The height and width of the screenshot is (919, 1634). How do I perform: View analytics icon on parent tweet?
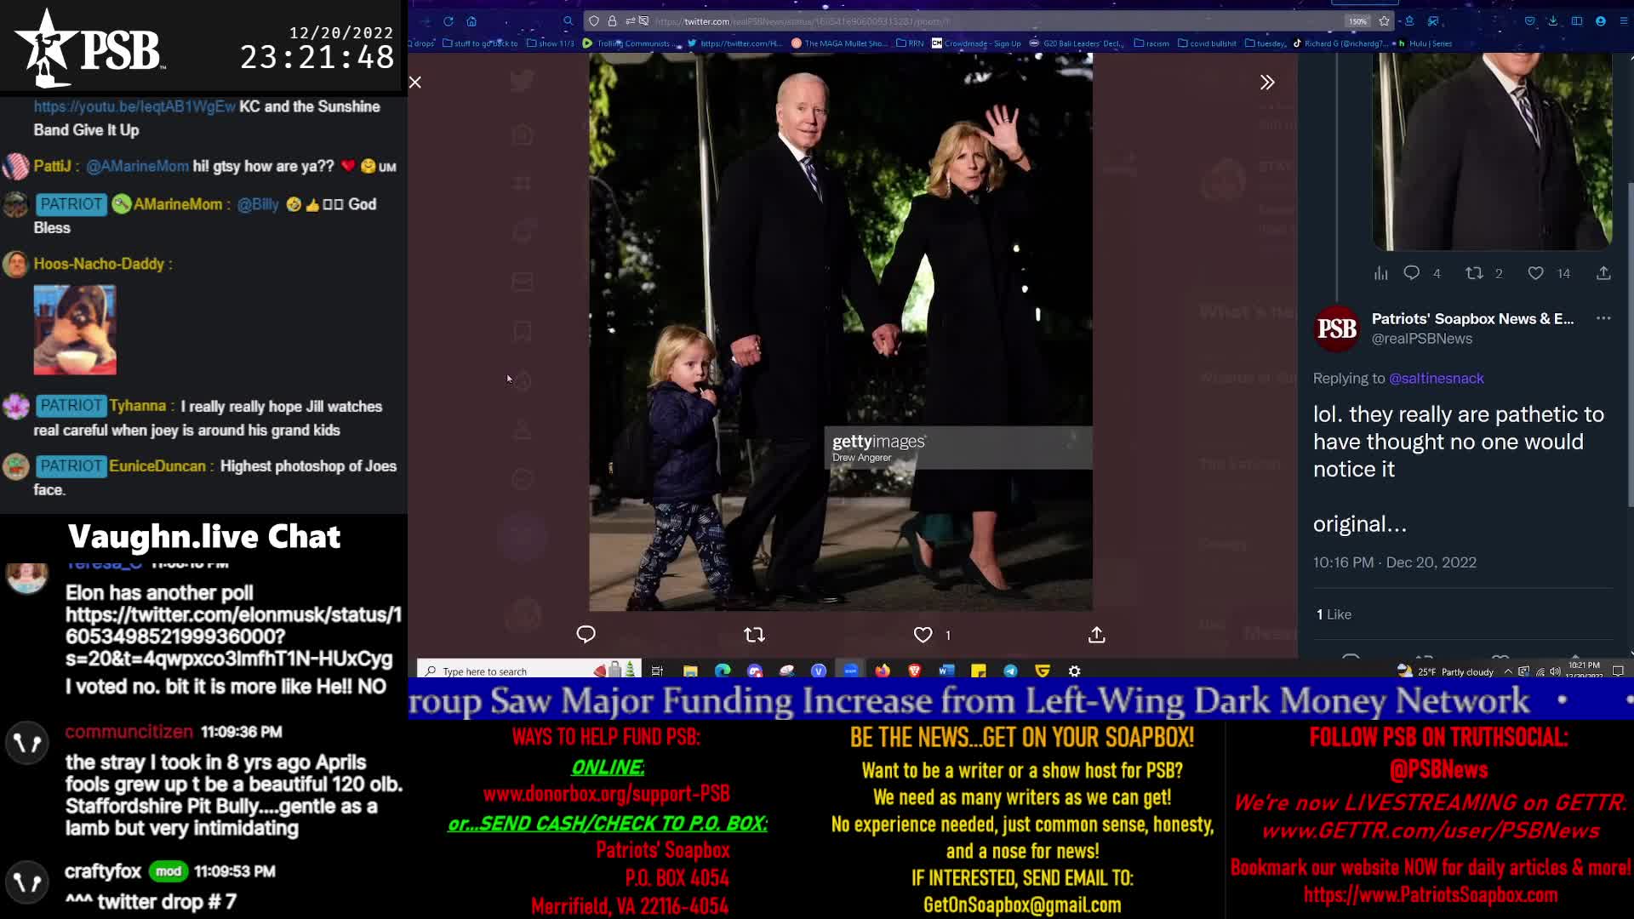1380,273
